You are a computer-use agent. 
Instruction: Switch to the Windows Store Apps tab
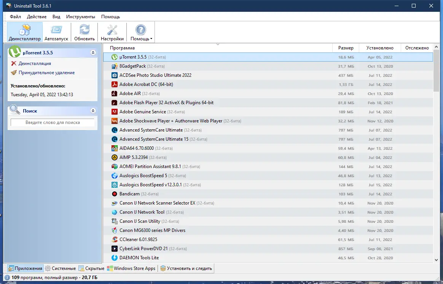131,268
